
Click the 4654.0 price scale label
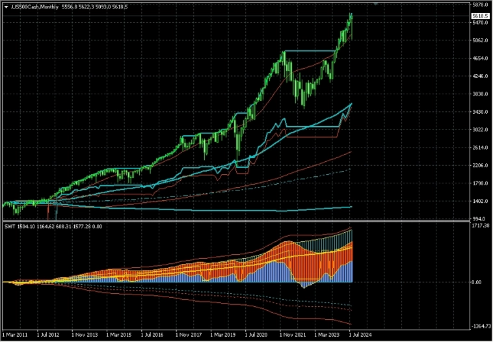pos(479,59)
